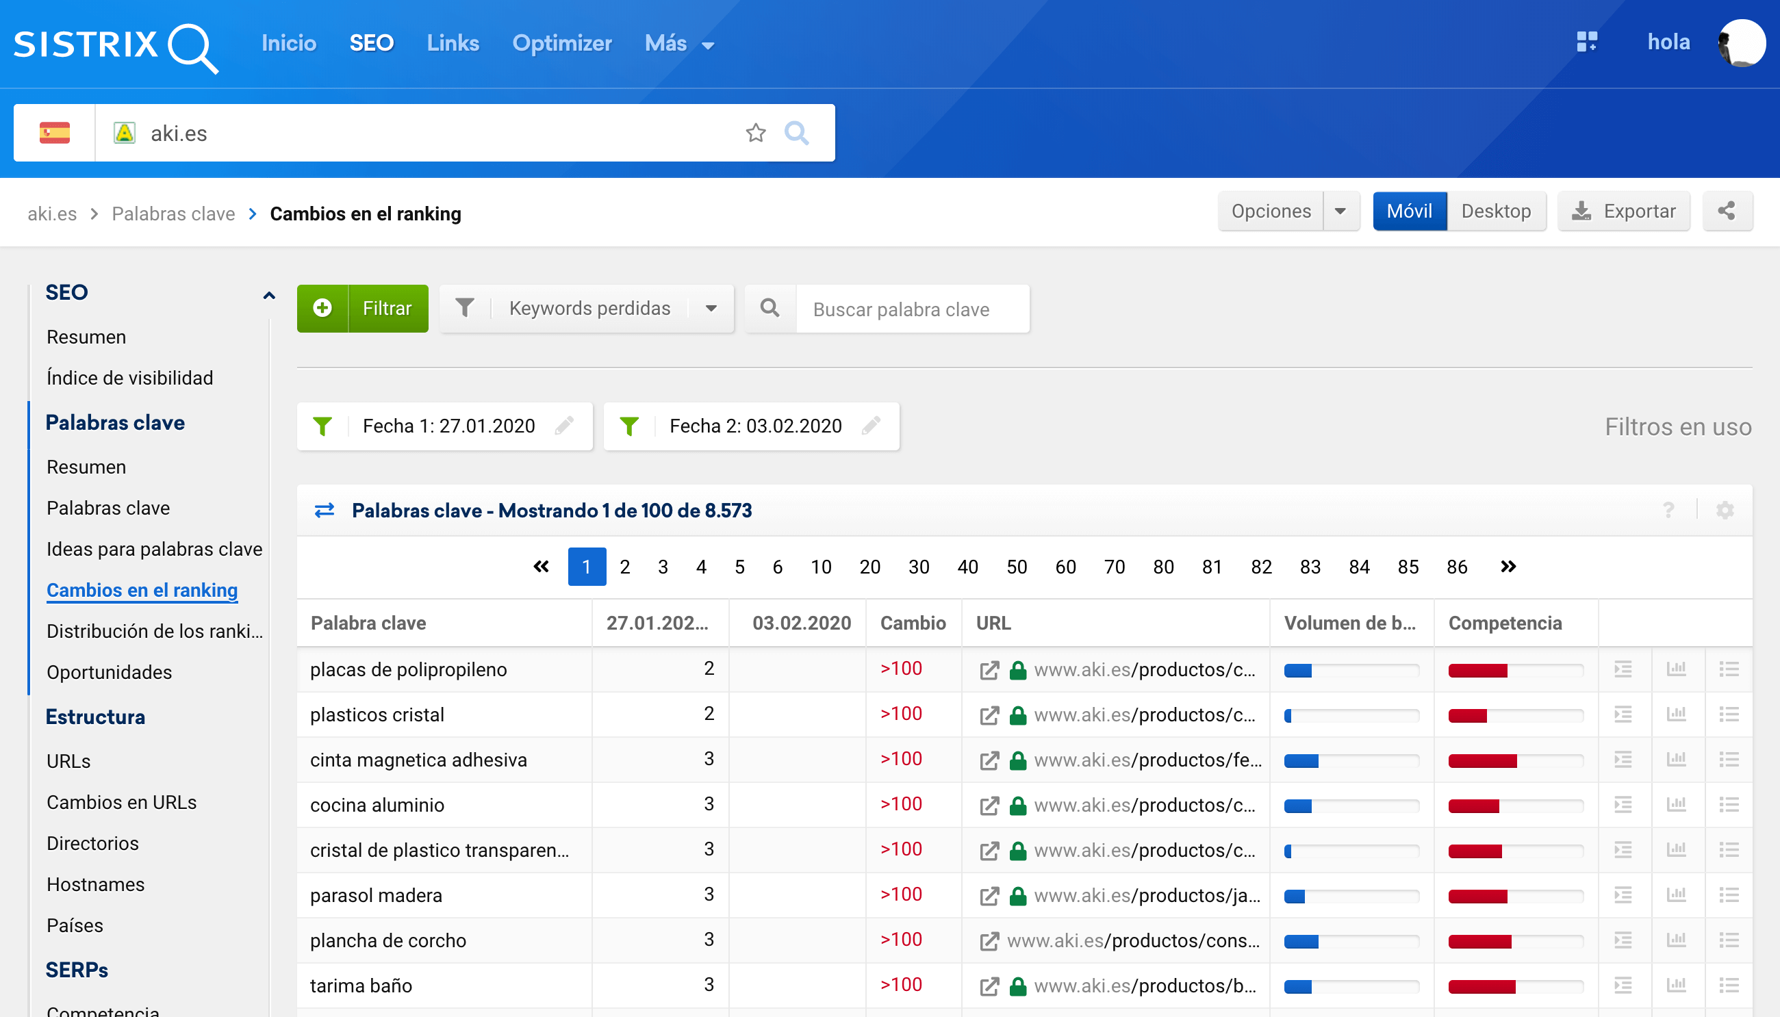Viewport: 1780px width, 1017px height.
Task: Collapse the SEO sidebar section
Action: tap(269, 296)
